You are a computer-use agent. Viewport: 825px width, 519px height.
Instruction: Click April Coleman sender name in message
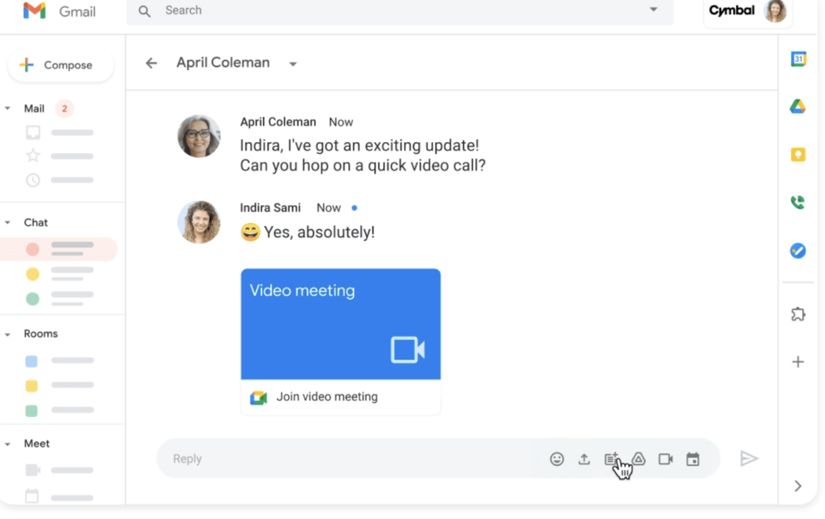(278, 122)
